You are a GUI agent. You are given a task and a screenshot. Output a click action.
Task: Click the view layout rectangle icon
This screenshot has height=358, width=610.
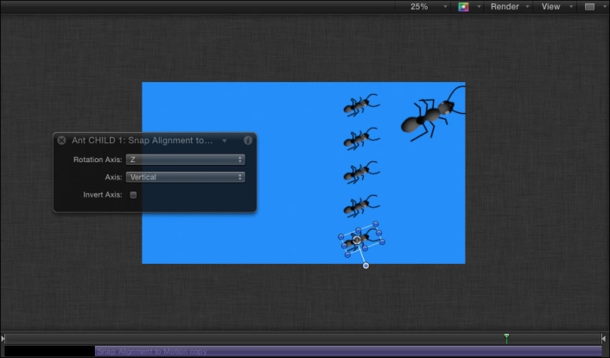coord(589,7)
